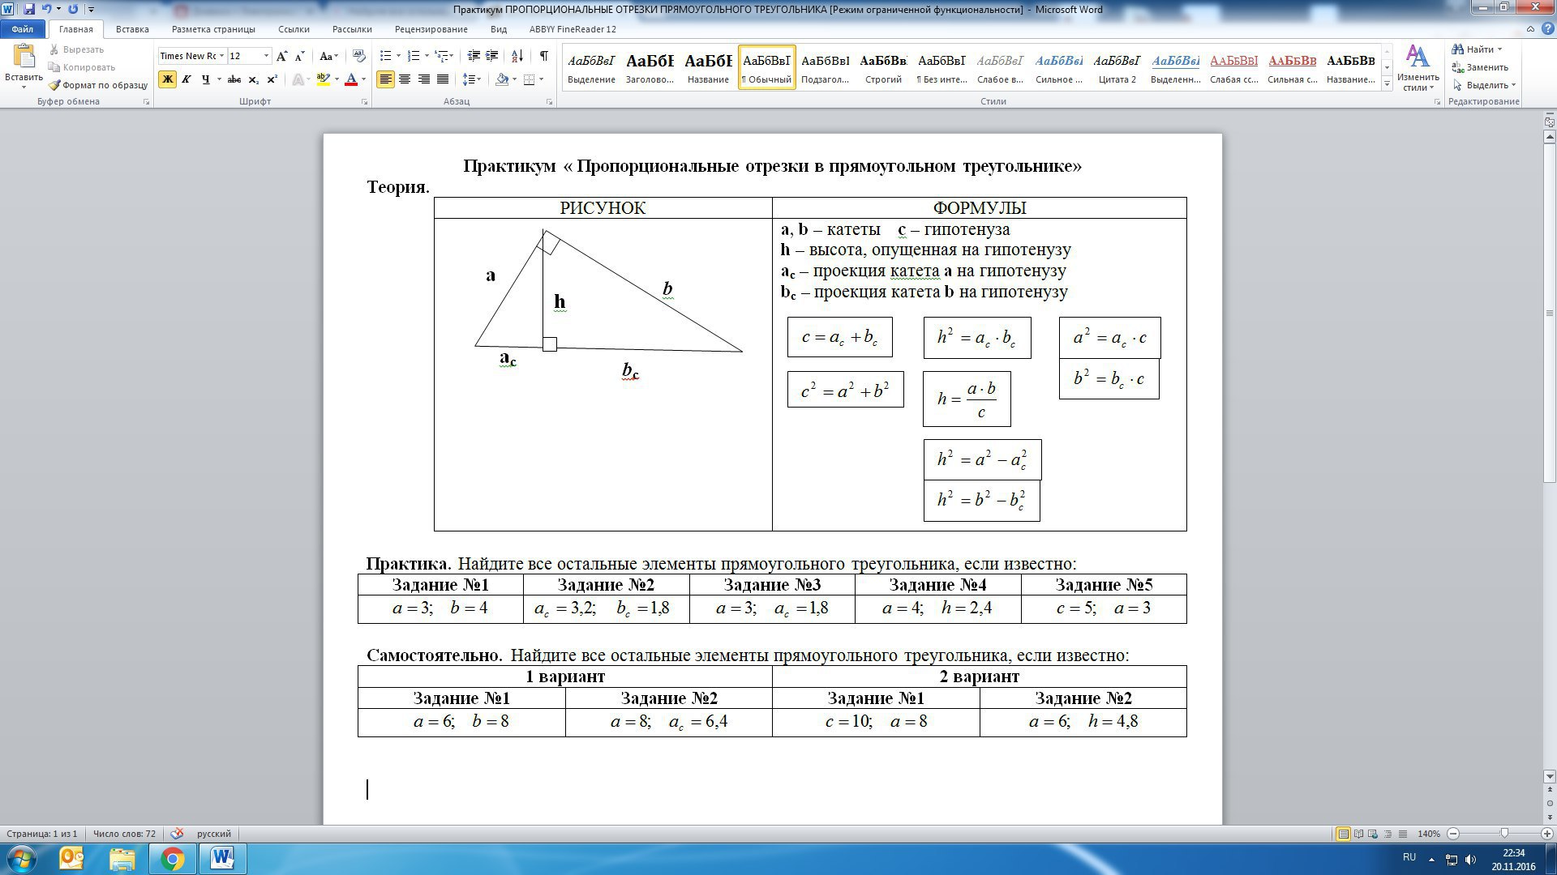This screenshot has width=1557, height=875.
Task: Expand the Times New Roman font list
Action: [x=221, y=56]
